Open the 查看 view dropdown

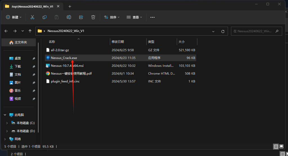coord(134,17)
